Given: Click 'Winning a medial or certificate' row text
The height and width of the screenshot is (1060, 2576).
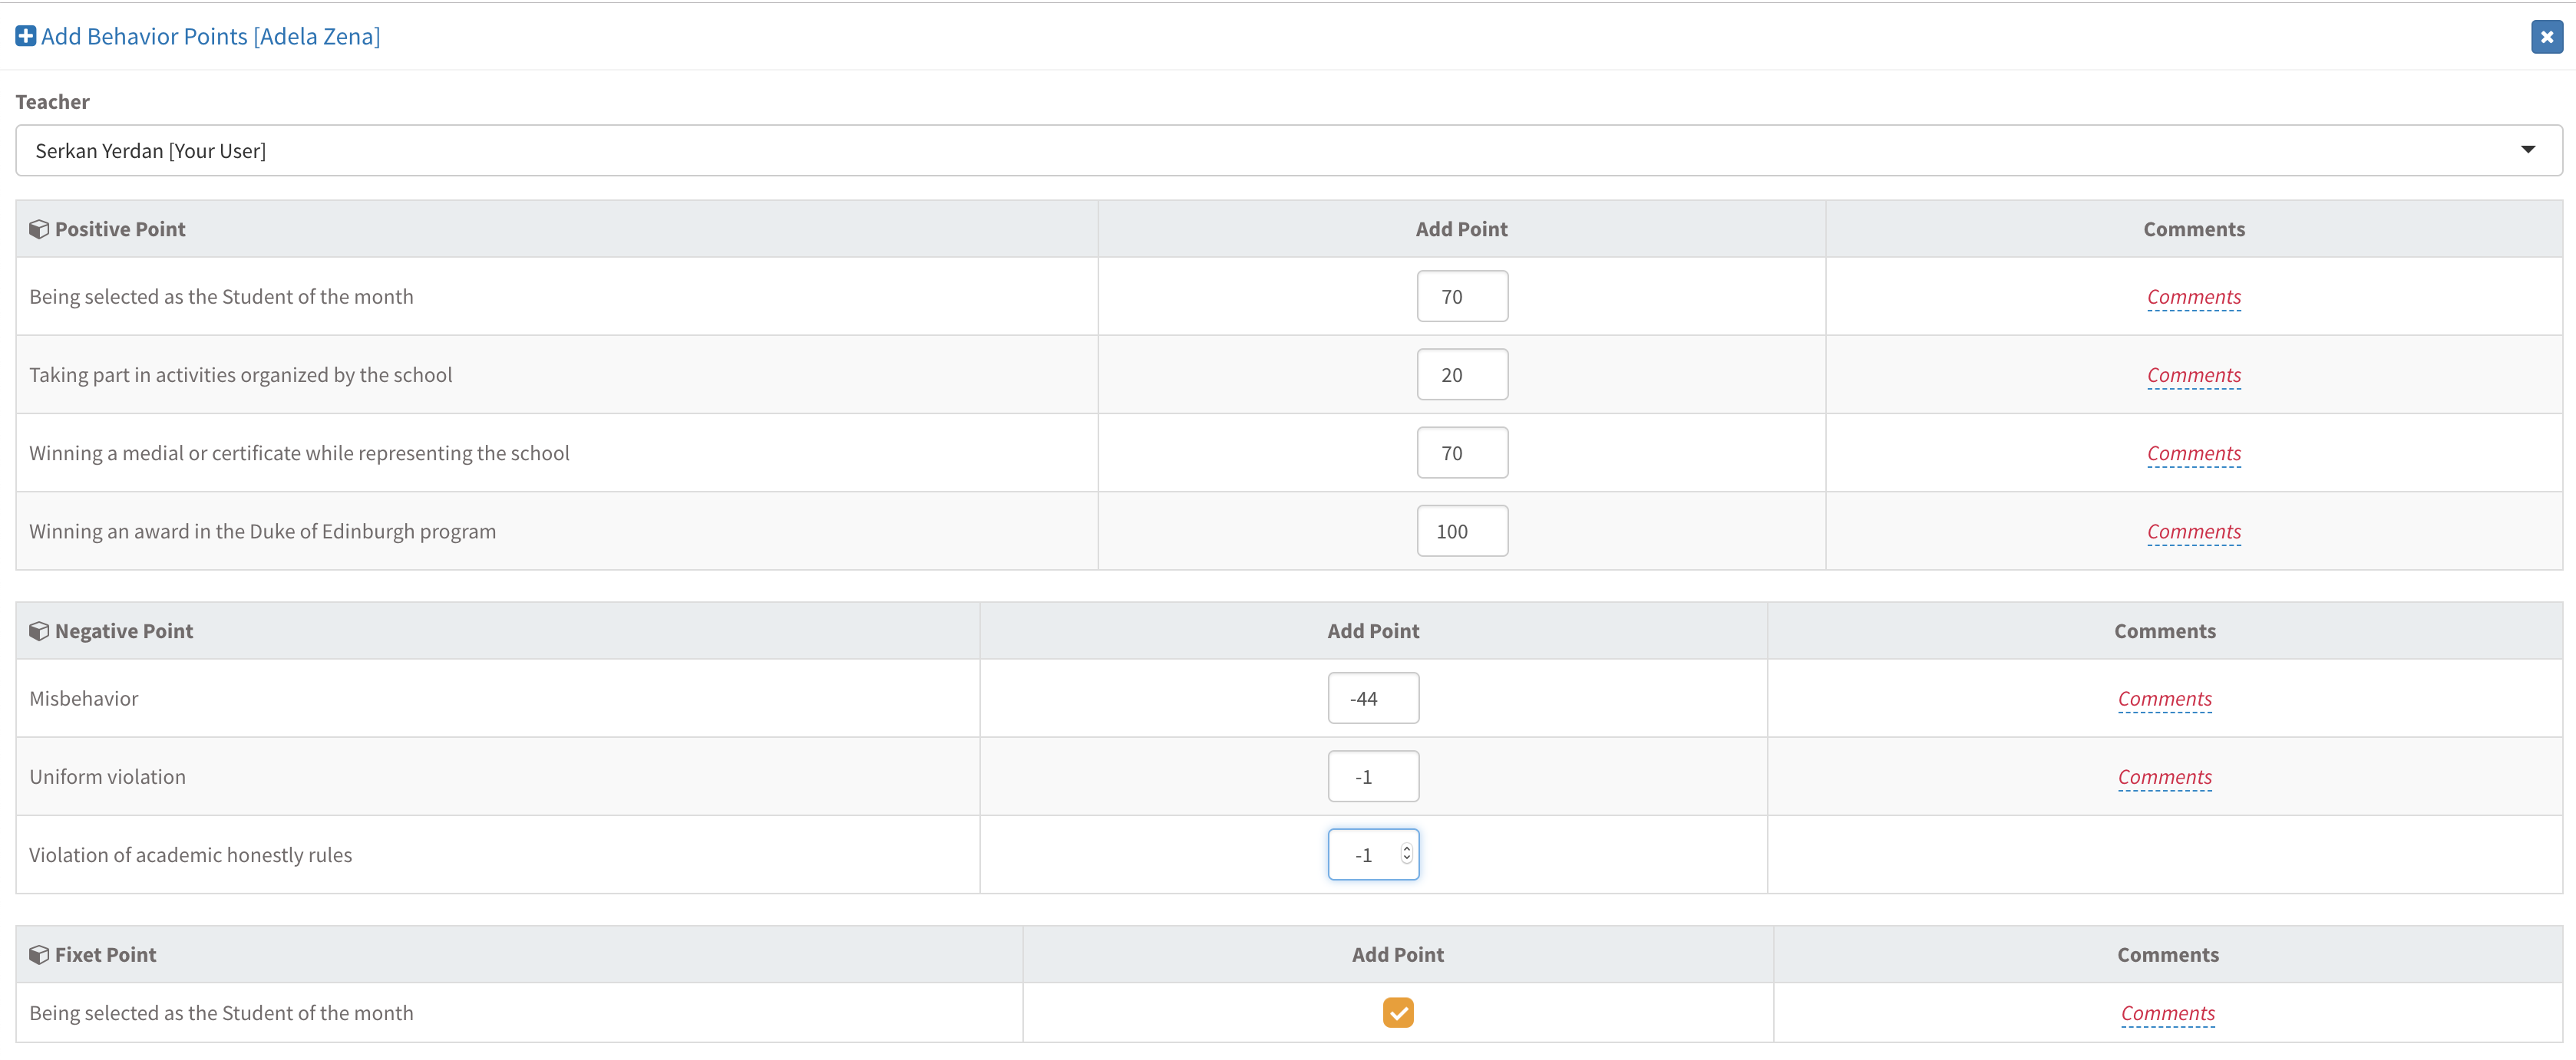Looking at the screenshot, I should pyautogui.click(x=299, y=453).
